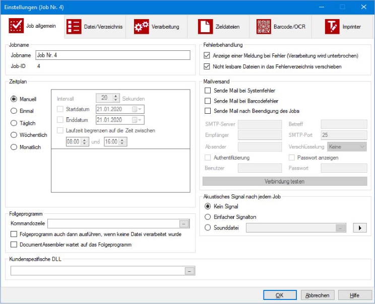Viewport: 375px width, 304px height.
Task: Choose Einfacher Signalton radio button
Action: (x=207, y=217)
